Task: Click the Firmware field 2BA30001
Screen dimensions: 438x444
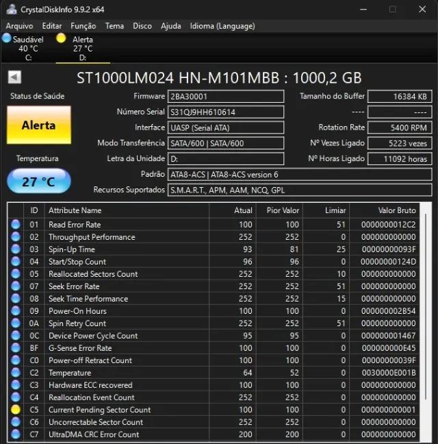Action: pos(226,97)
